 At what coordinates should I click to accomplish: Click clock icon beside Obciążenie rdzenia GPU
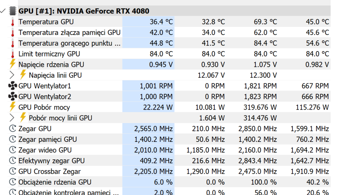tap(12, 182)
